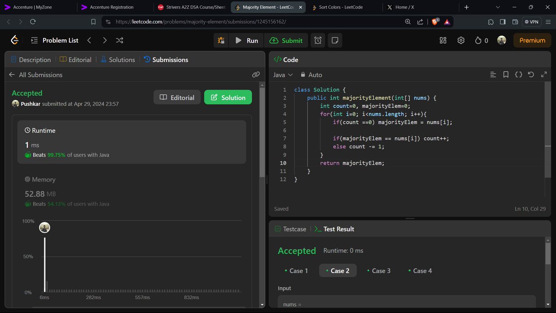Toggle the VPN button in browser toolbar
556x313 pixels.
pos(531,22)
